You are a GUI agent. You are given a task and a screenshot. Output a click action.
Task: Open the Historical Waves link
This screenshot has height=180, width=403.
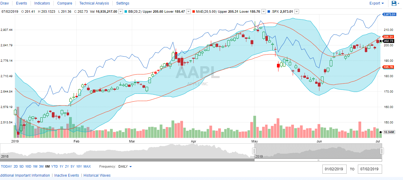(x=97, y=175)
